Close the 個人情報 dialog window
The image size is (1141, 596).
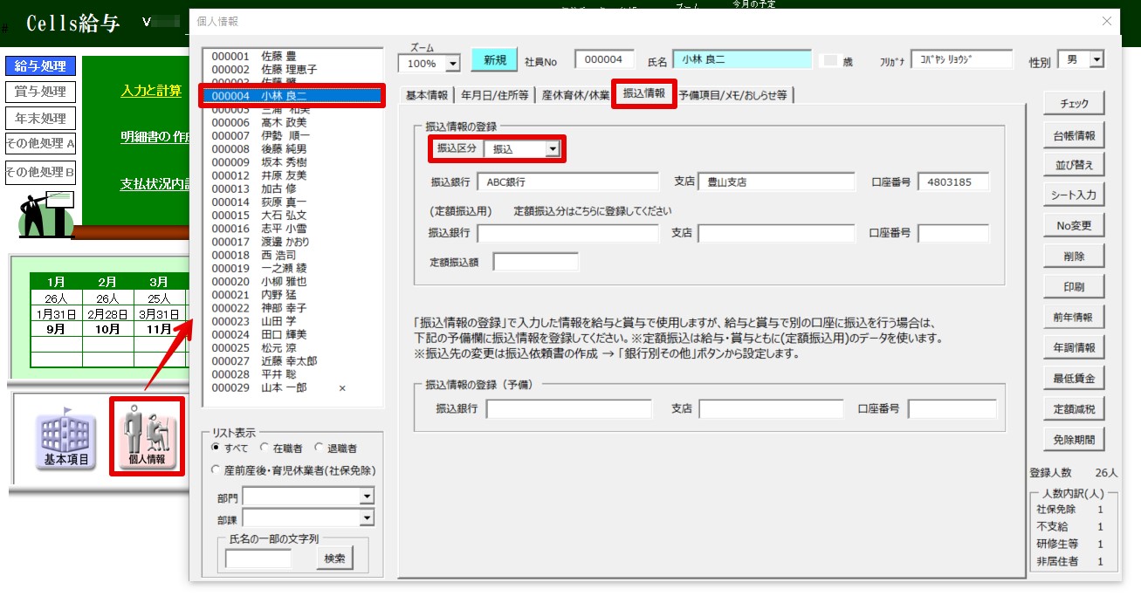click(1107, 21)
